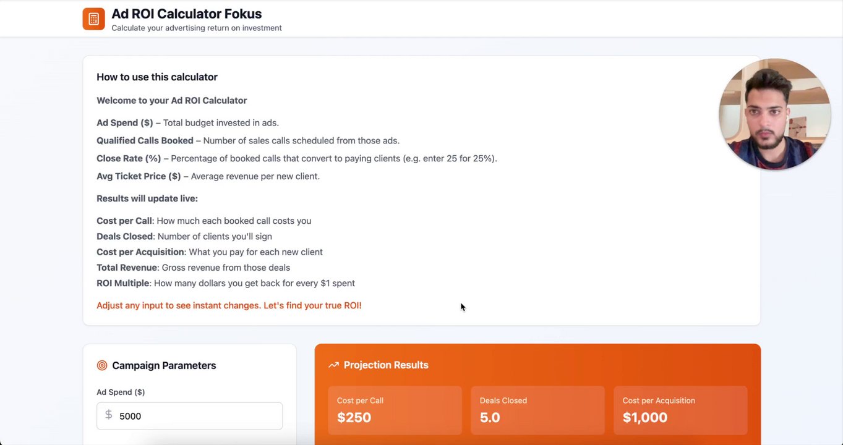Click the subtitle under the app title

coord(197,28)
